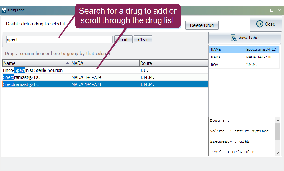Select the Spectramast LC row
This screenshot has height=171, width=284.
105,84
